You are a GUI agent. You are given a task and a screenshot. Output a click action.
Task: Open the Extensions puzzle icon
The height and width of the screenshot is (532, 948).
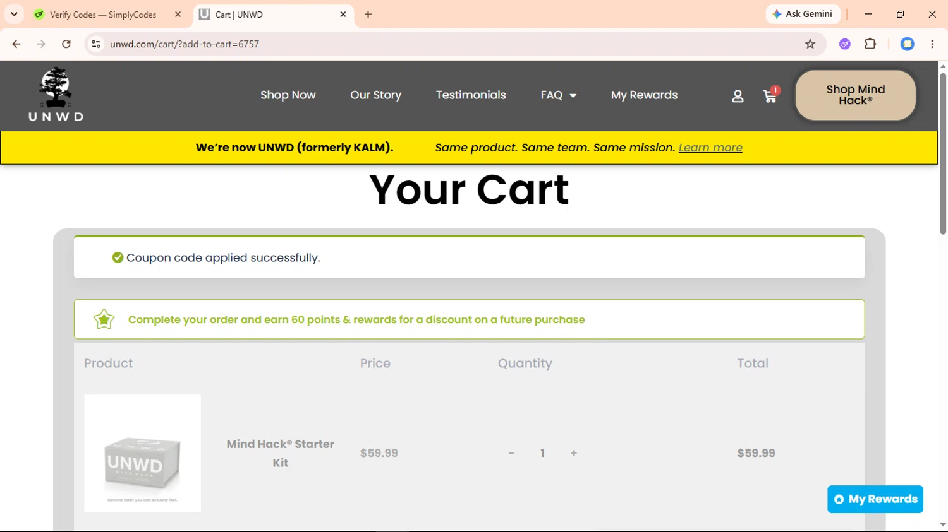click(870, 44)
